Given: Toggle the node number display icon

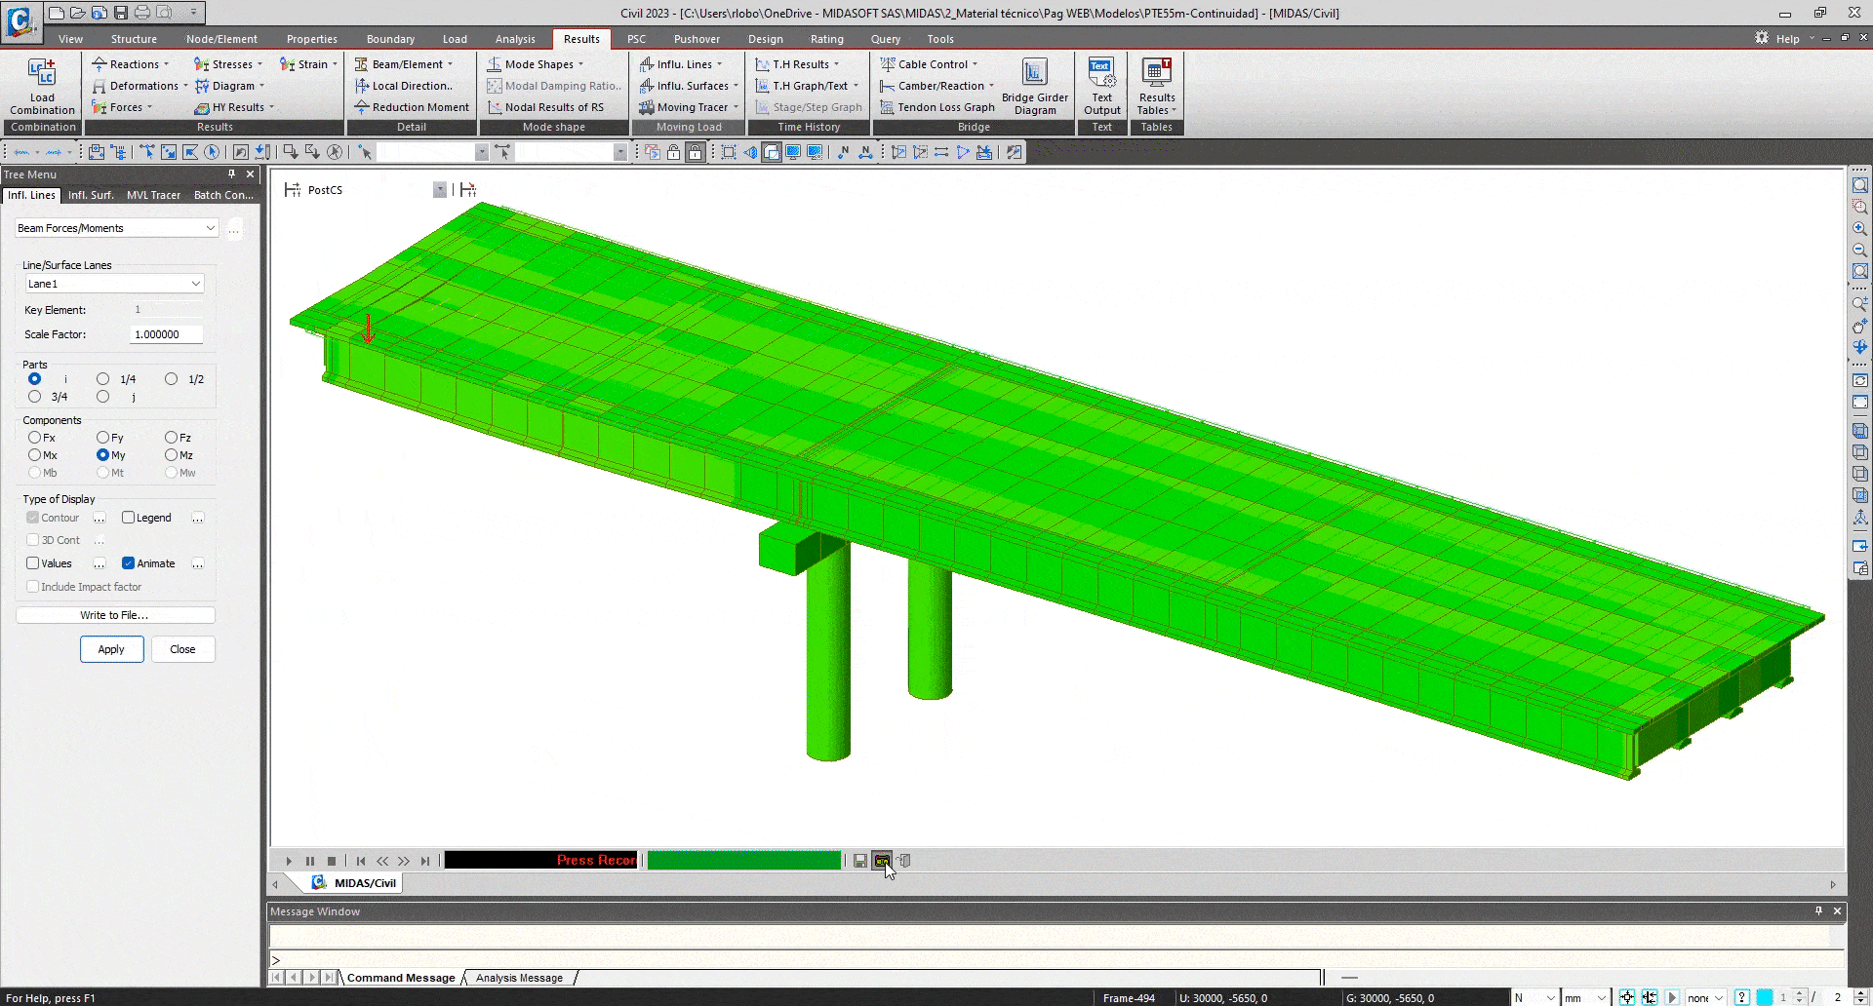Looking at the screenshot, I should [843, 152].
